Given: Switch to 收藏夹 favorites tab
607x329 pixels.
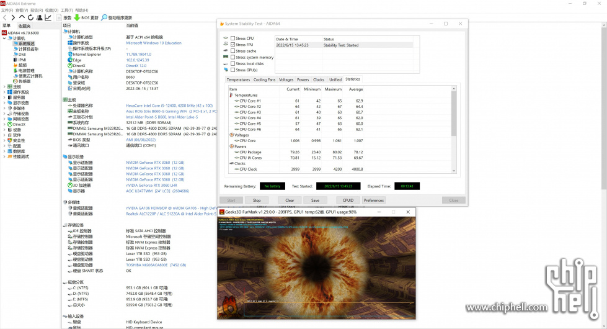Looking at the screenshot, I should click(x=24, y=26).
